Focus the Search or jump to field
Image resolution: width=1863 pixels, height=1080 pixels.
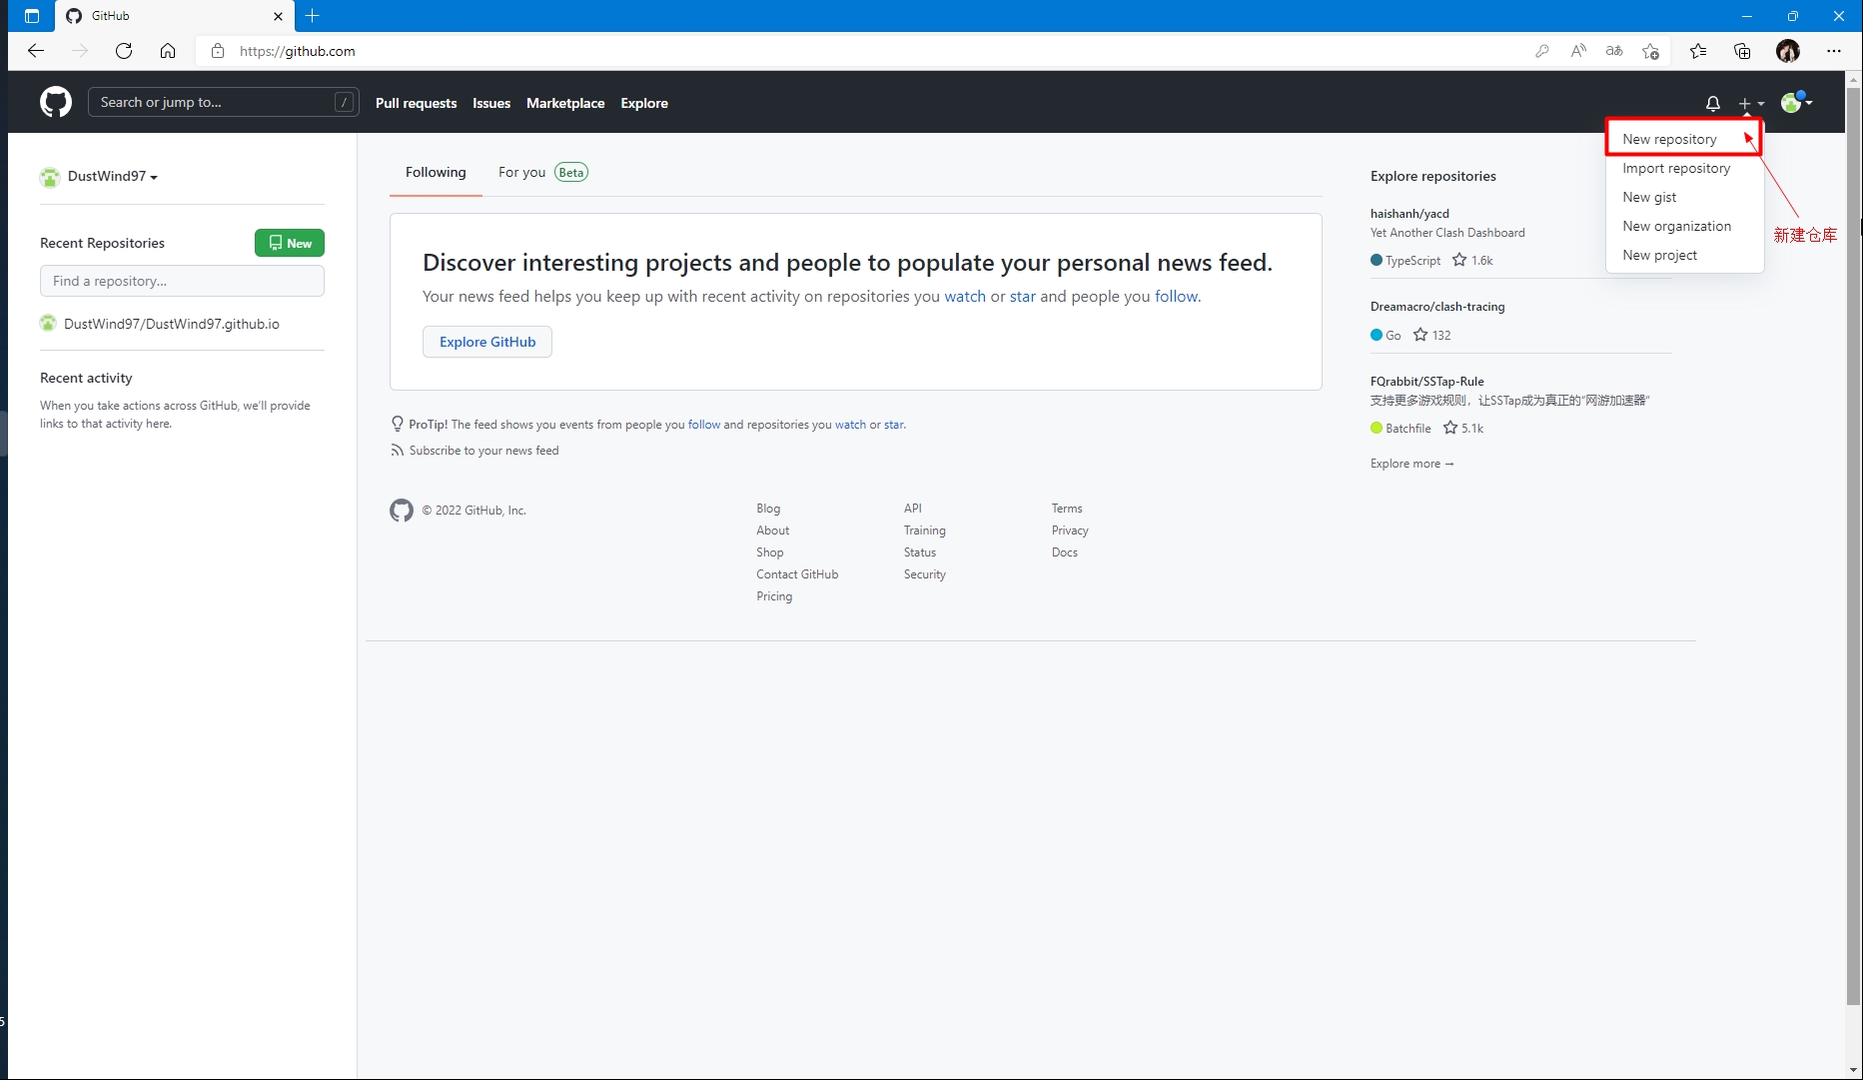[223, 102]
